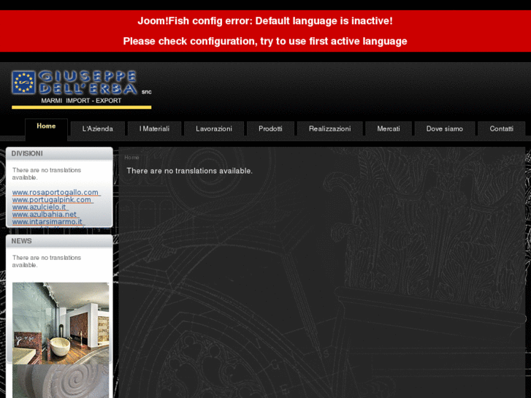Select the Lavorazioni menu item
Image resolution: width=531 pixels, height=398 pixels.
pyautogui.click(x=214, y=129)
